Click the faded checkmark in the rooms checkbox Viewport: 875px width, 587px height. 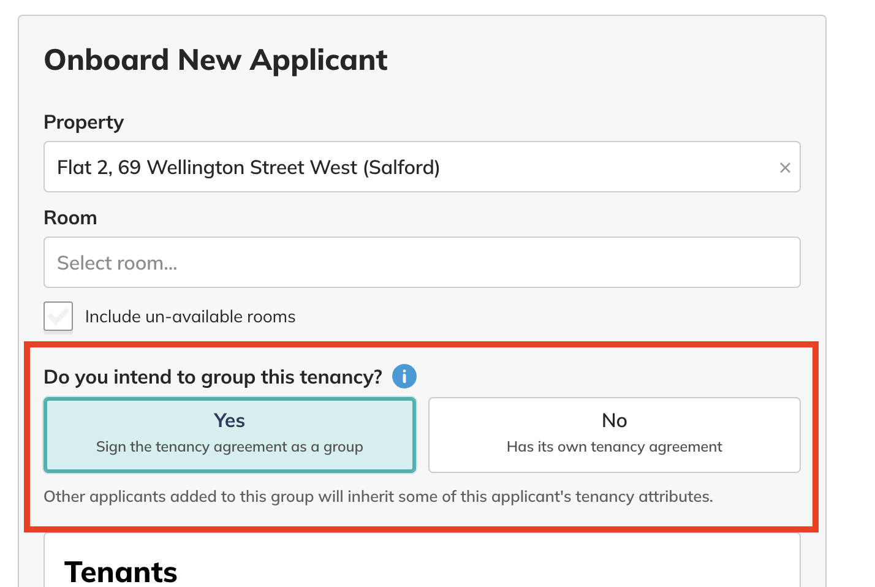pos(58,316)
